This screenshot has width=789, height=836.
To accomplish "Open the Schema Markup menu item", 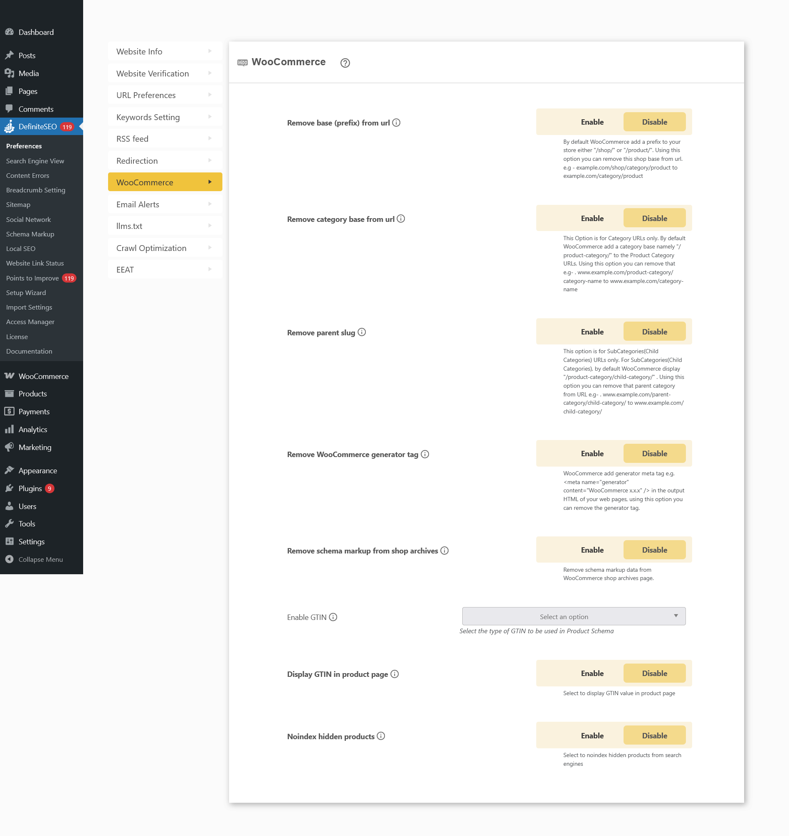I will [x=30, y=234].
